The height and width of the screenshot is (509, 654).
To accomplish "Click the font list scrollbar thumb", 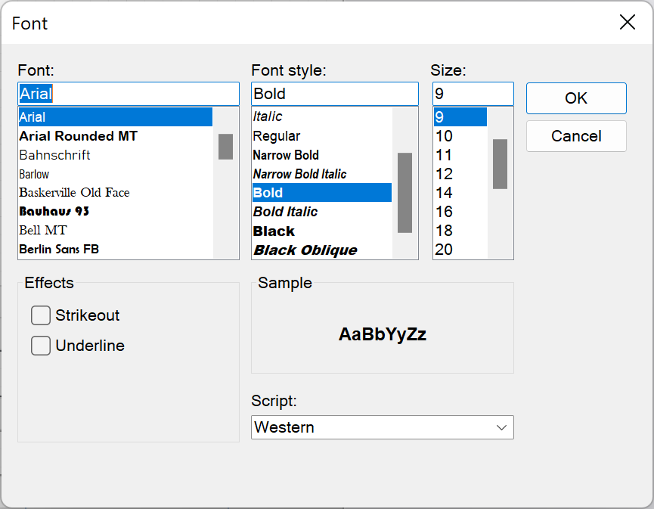I will coord(225,148).
